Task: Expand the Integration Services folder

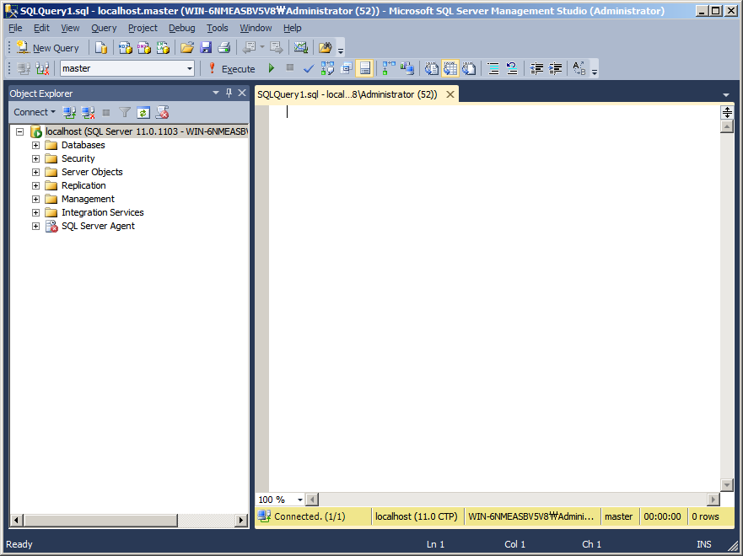Action: coord(35,212)
